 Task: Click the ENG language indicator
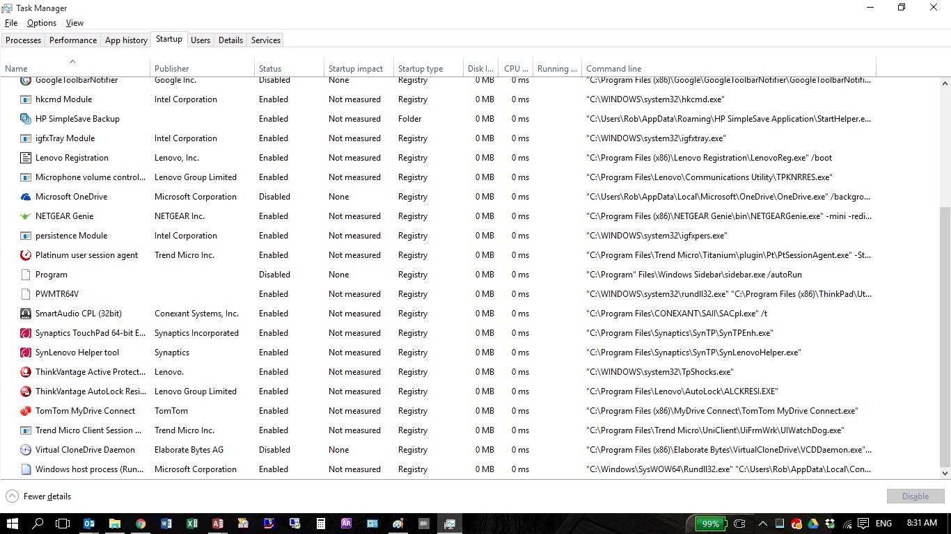point(883,524)
